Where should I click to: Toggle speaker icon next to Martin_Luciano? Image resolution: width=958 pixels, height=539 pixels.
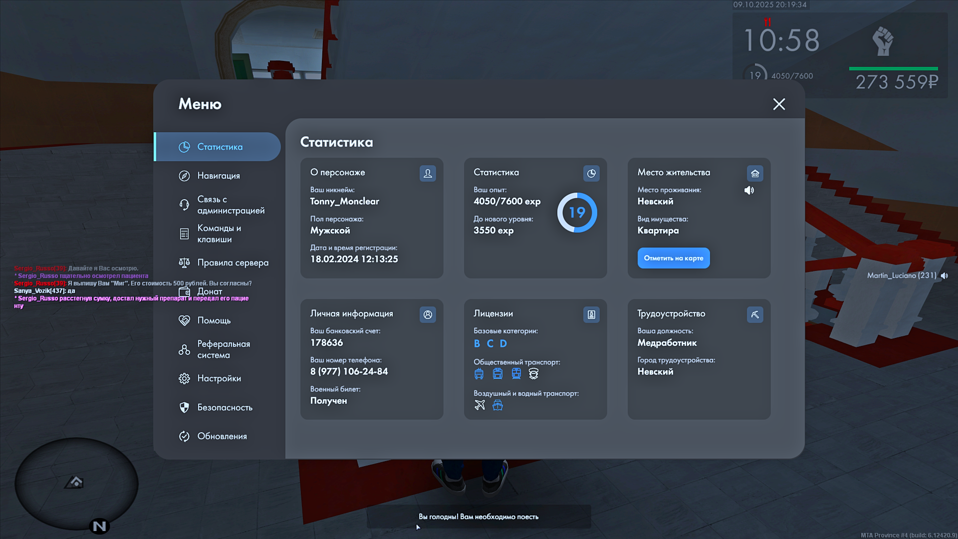944,275
